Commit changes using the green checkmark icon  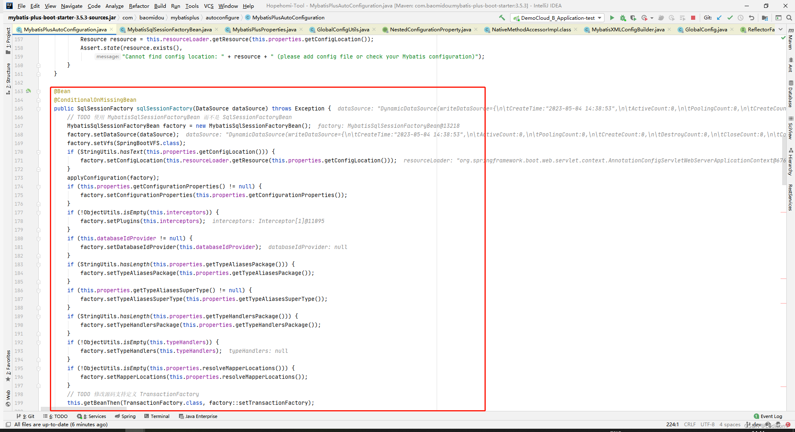[730, 18]
